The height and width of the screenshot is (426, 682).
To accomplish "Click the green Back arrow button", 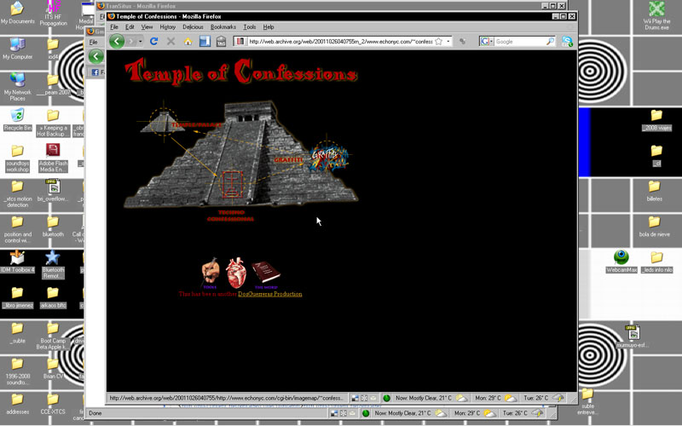I will click(117, 41).
